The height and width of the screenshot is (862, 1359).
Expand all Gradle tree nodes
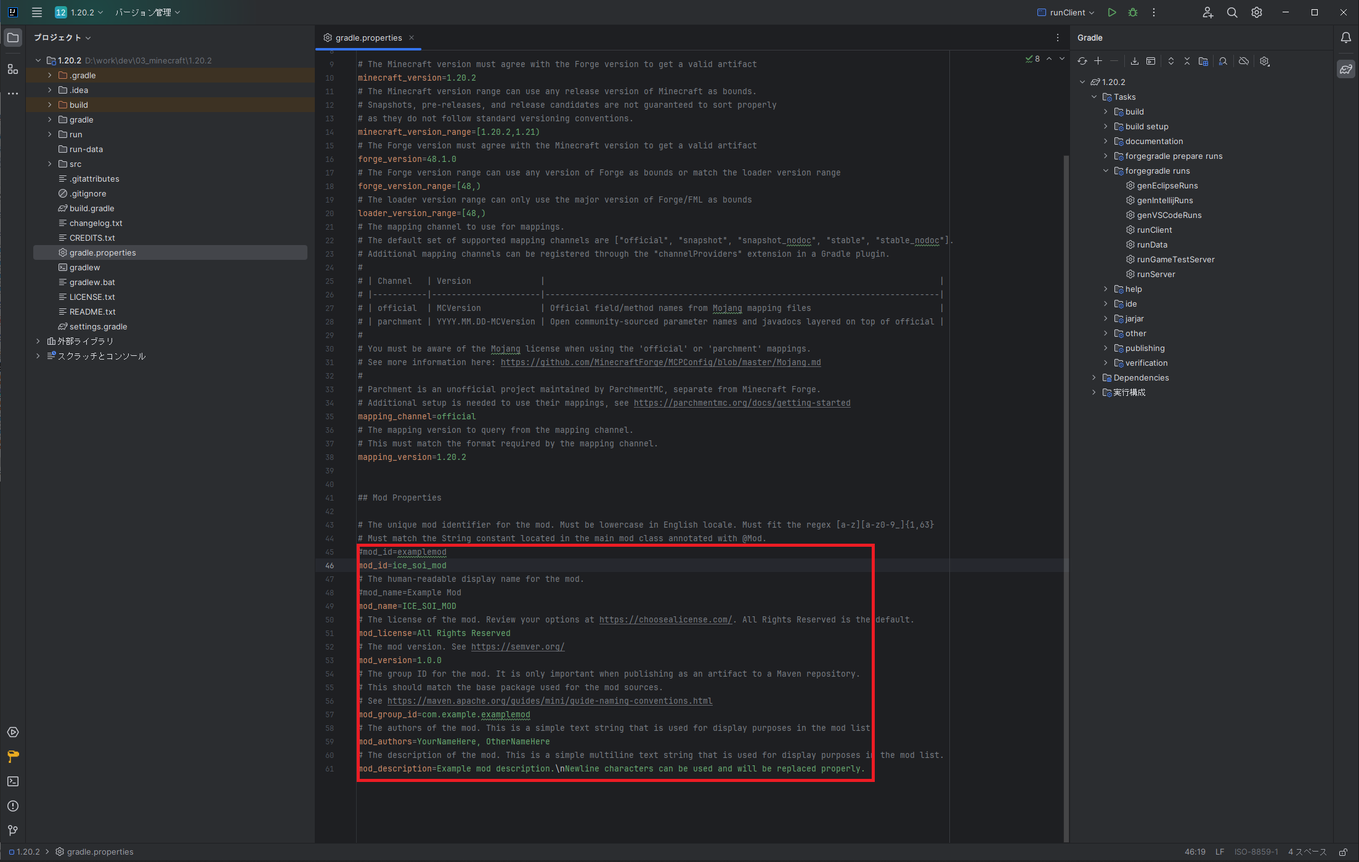click(x=1171, y=61)
